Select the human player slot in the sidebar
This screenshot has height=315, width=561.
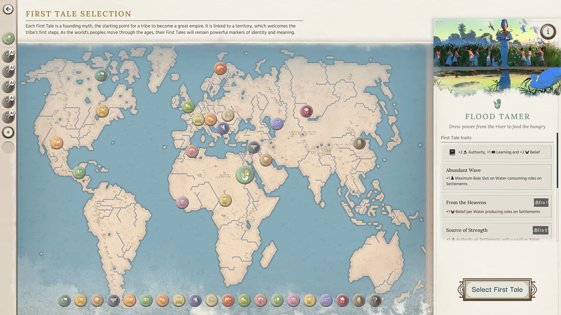click(x=8, y=38)
